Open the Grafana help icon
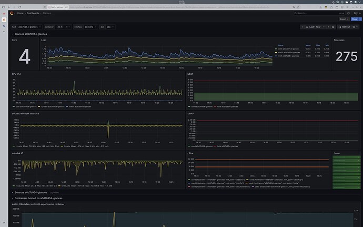Image resolution: width=363 pixels, height=227 pixels. [x=348, y=13]
